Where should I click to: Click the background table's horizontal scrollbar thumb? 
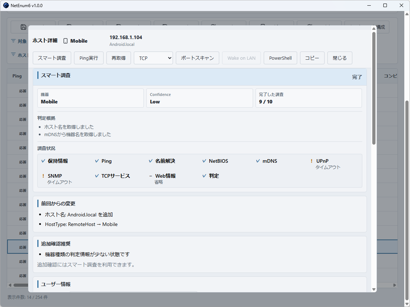tap(21, 285)
